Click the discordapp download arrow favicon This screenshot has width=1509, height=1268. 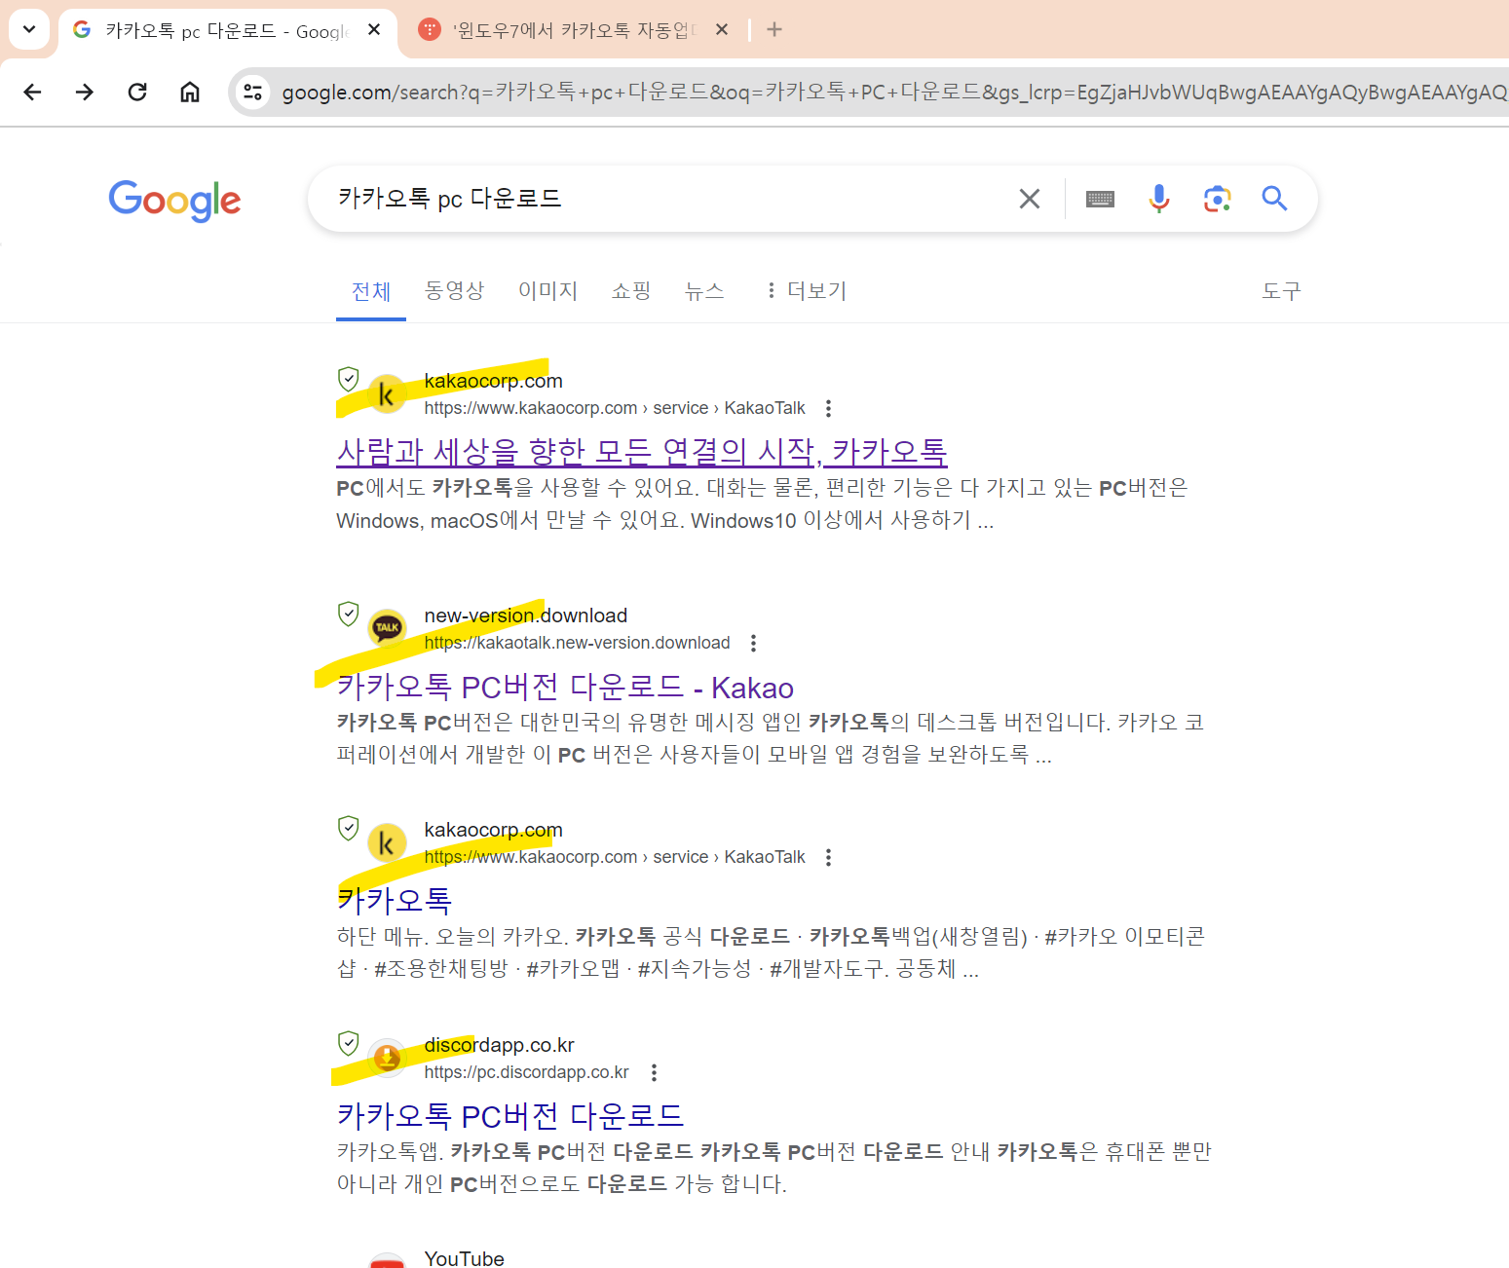pyautogui.click(x=387, y=1058)
